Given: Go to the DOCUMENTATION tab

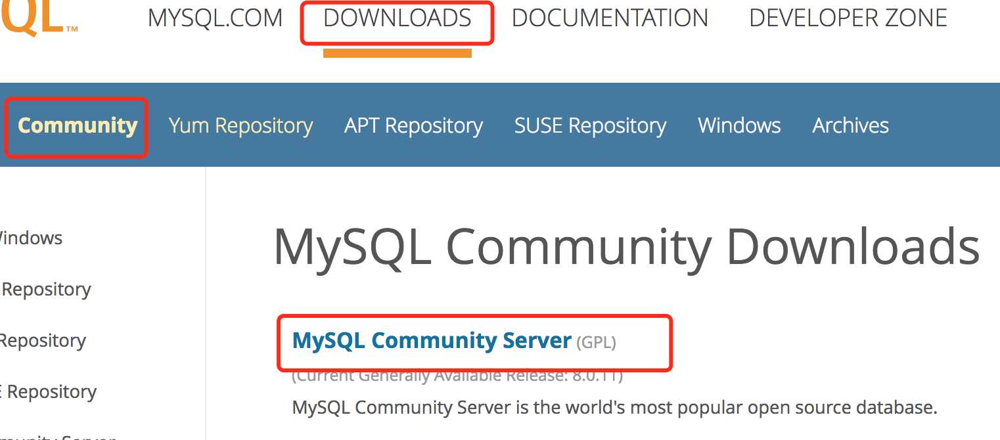Looking at the screenshot, I should tap(610, 18).
